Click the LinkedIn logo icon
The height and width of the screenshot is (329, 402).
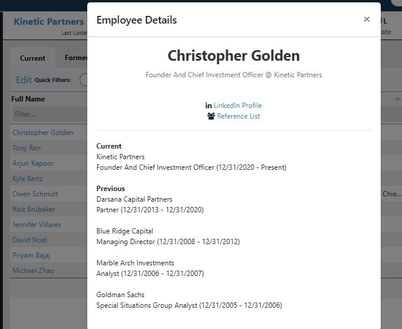click(209, 106)
